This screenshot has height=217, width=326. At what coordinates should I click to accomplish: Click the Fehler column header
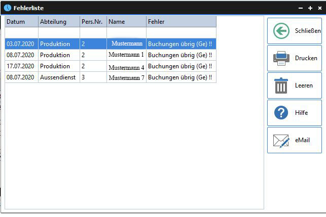[180, 22]
